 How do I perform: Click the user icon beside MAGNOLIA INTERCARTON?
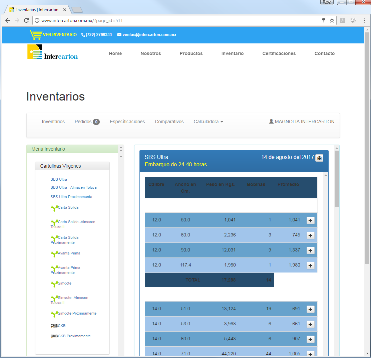tap(271, 121)
